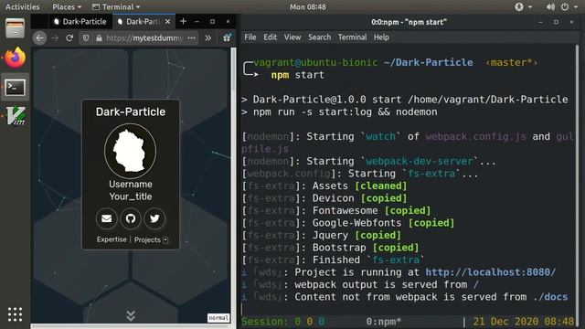Click the Firefox page vertical scrollbar
The width and height of the screenshot is (585, 329).
(x=234, y=185)
